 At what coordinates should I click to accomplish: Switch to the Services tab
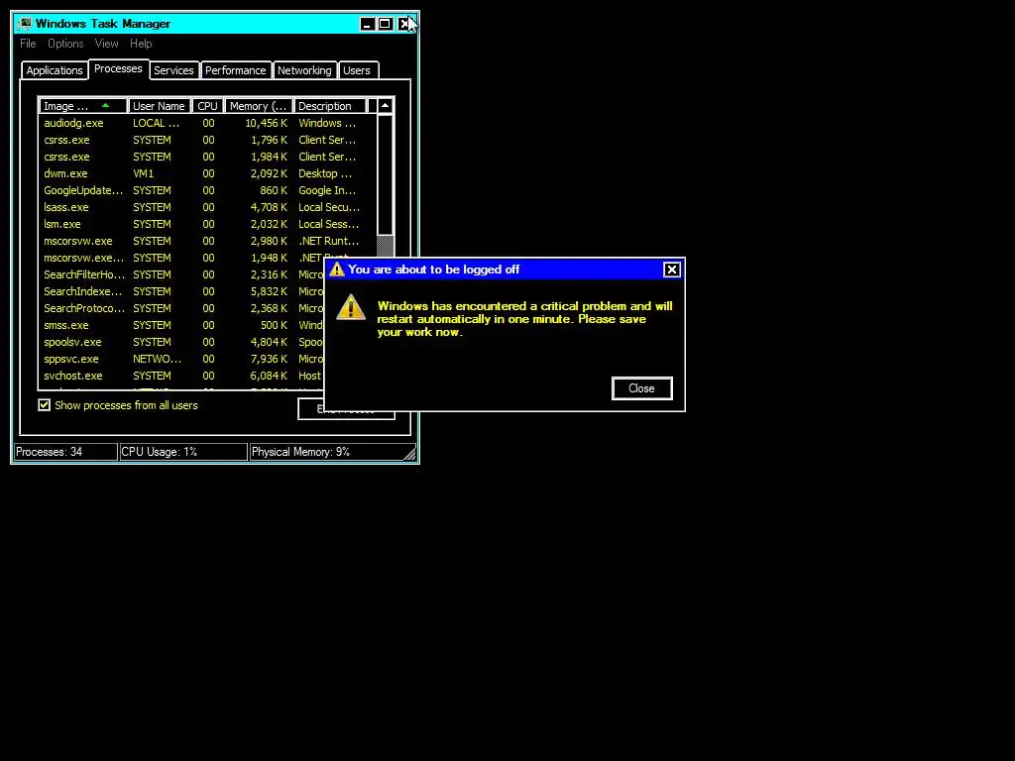tap(173, 70)
